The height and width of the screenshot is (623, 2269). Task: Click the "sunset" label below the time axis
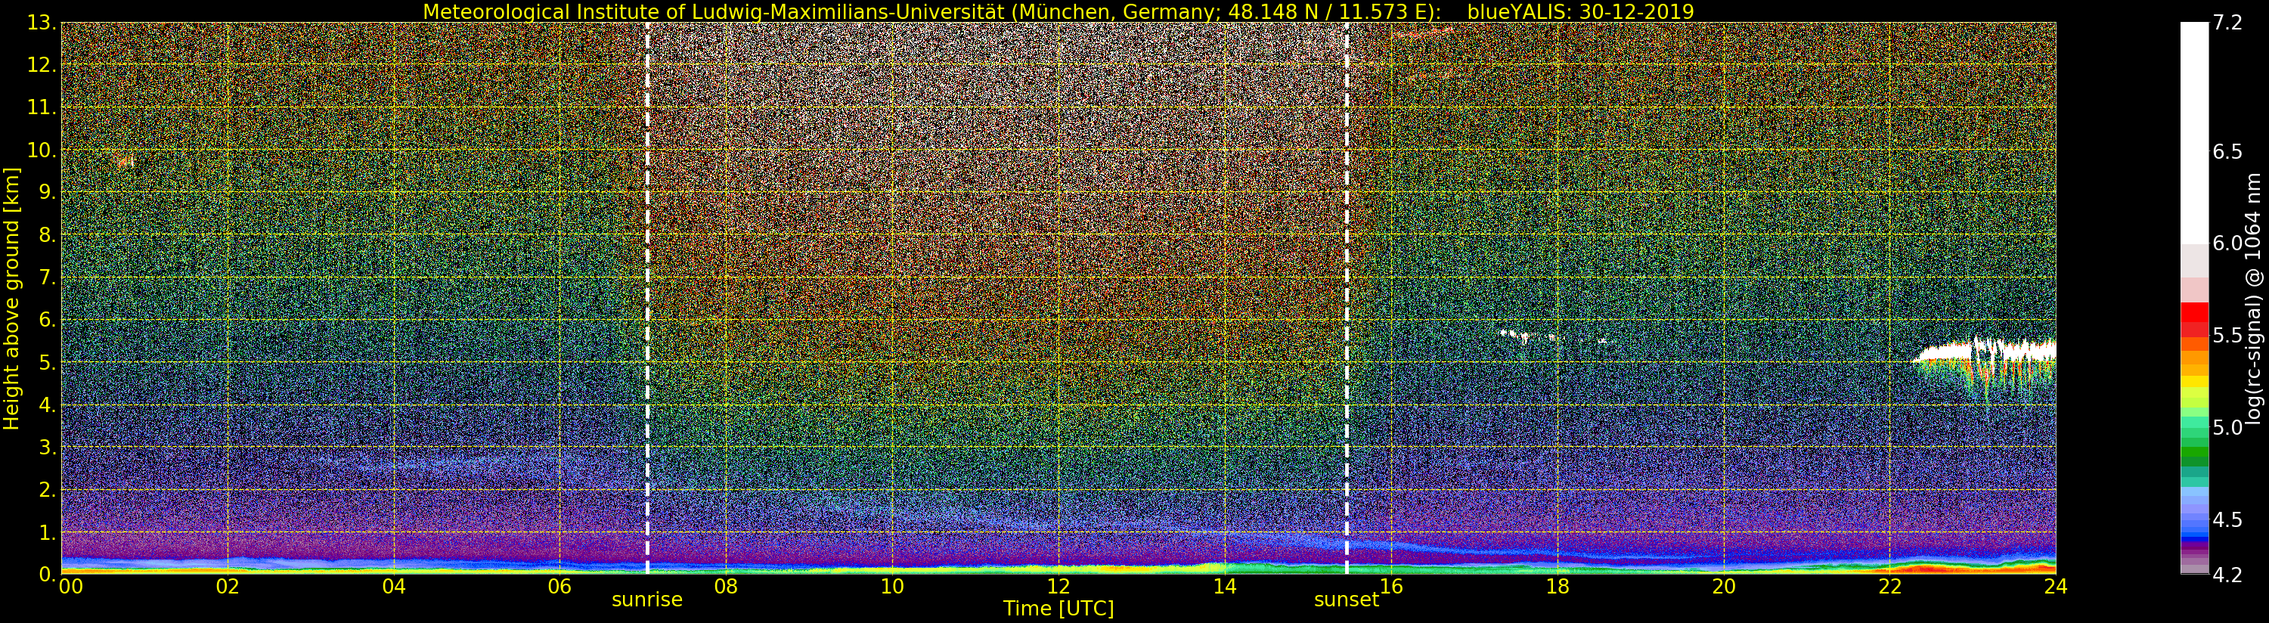coord(1346,600)
